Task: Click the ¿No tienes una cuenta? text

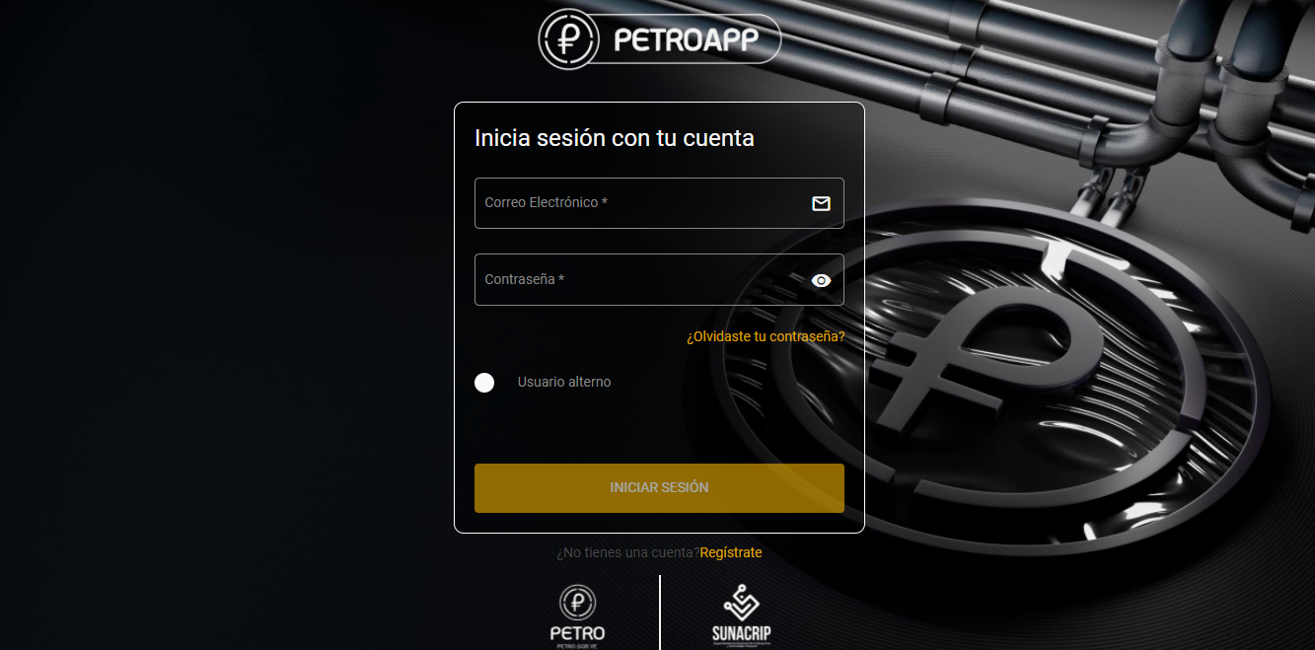Action: (x=627, y=552)
